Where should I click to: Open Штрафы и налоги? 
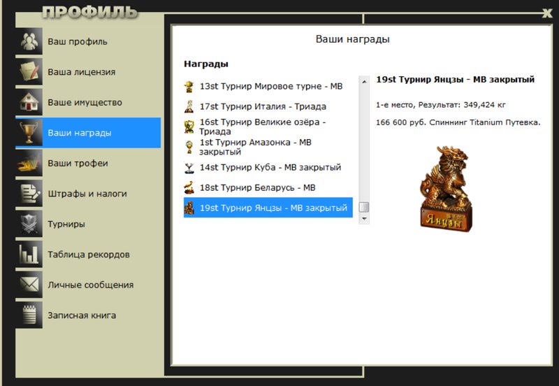coord(88,194)
